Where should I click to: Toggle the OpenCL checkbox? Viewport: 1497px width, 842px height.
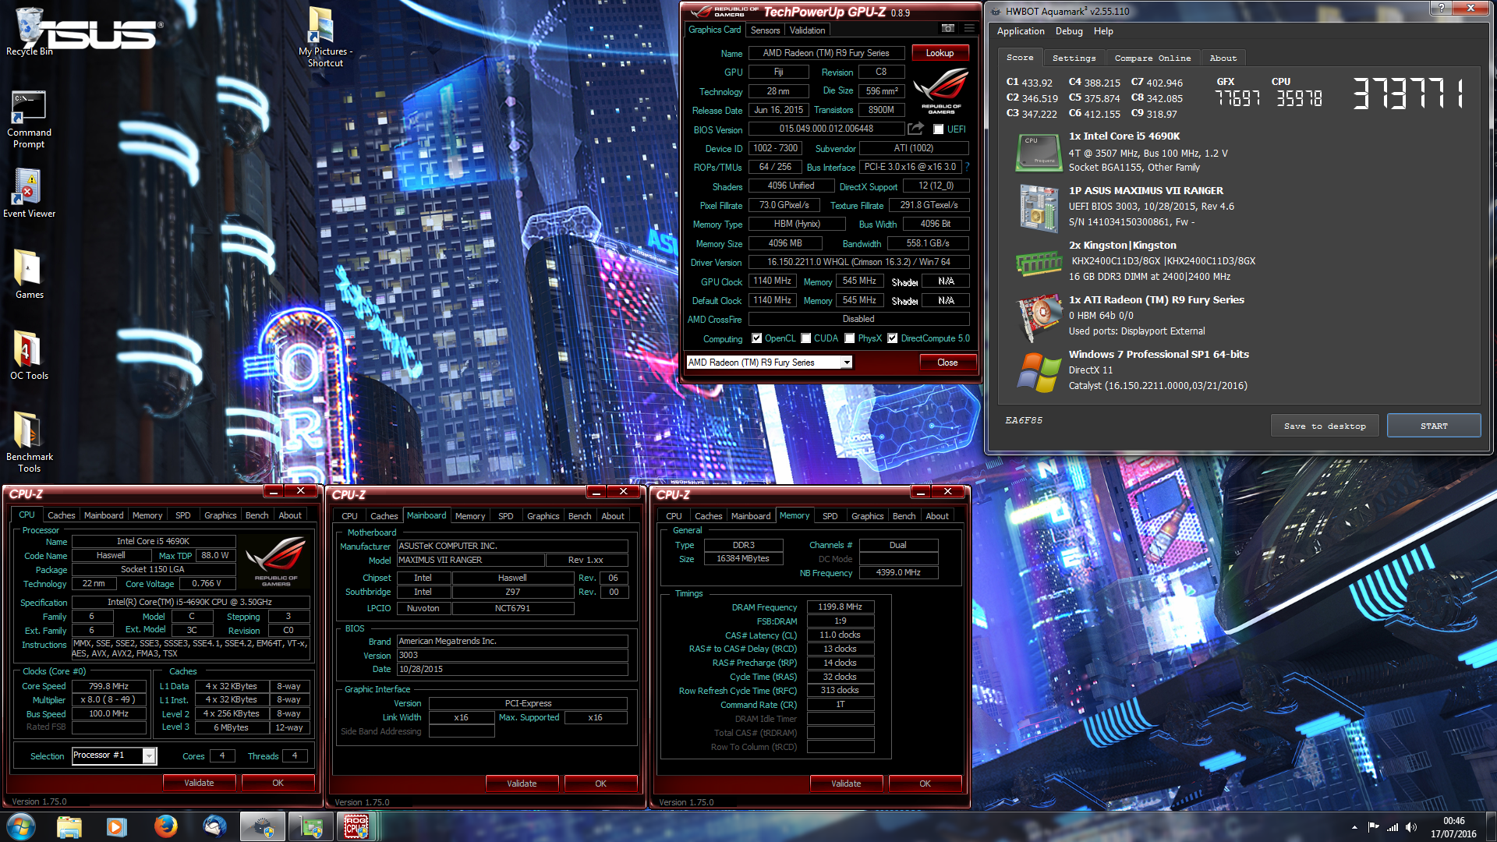756,338
